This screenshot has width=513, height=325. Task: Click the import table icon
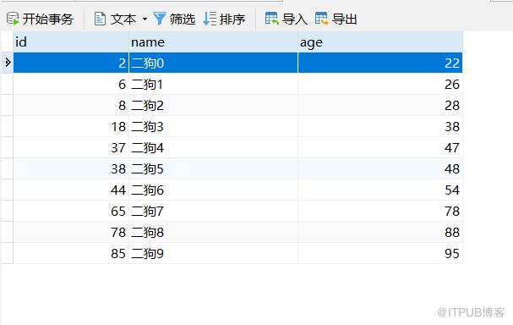point(272,19)
